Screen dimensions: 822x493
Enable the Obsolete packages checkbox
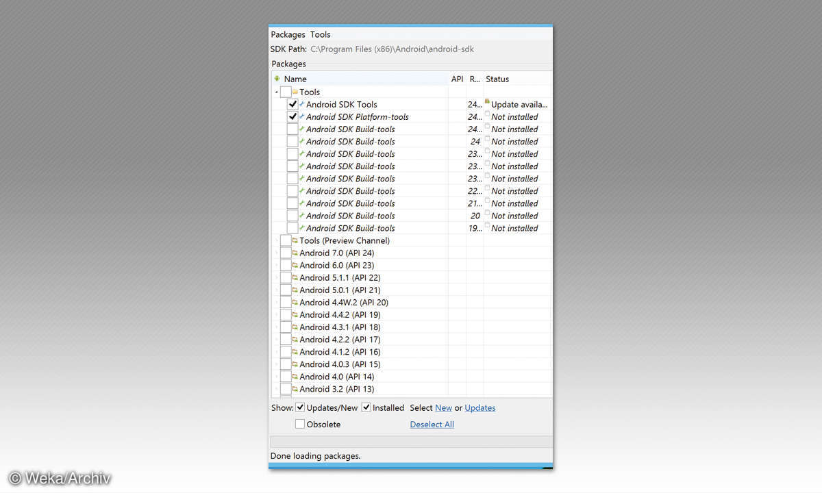[300, 424]
